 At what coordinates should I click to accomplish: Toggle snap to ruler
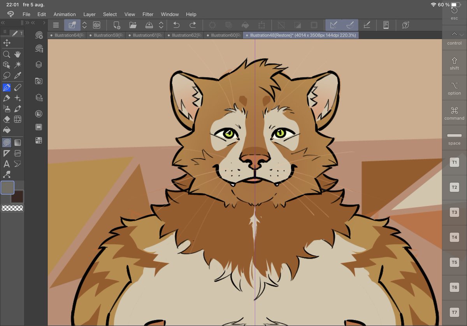(334, 25)
